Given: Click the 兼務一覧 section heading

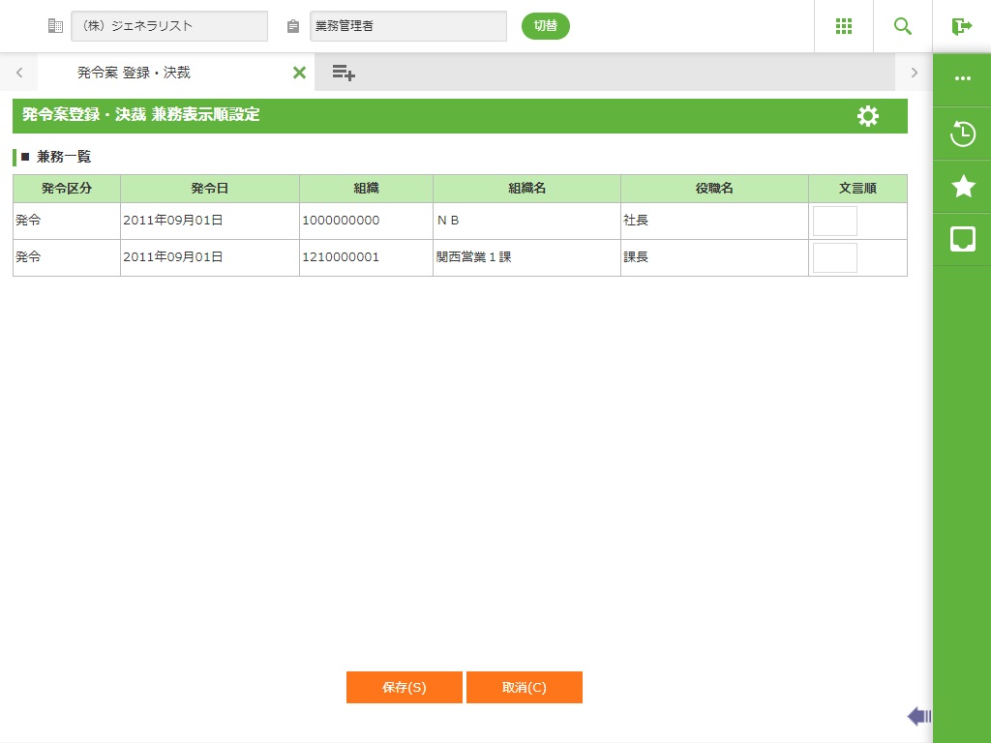Looking at the screenshot, I should tap(63, 157).
